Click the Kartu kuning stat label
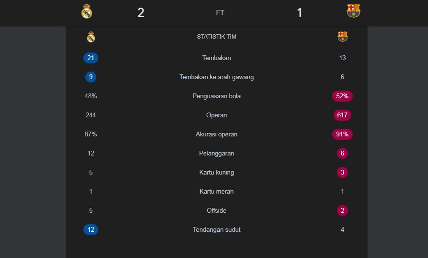 pyautogui.click(x=216, y=173)
